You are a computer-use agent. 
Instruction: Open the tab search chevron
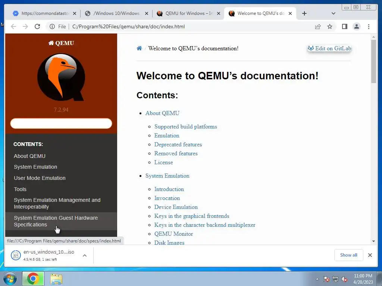pyautogui.click(x=334, y=13)
